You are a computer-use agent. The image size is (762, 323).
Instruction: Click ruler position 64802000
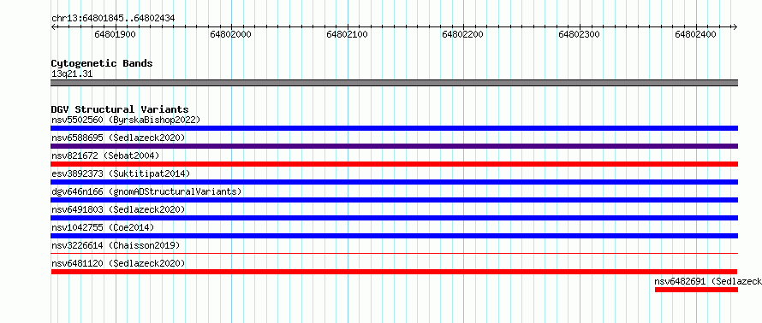(231, 34)
